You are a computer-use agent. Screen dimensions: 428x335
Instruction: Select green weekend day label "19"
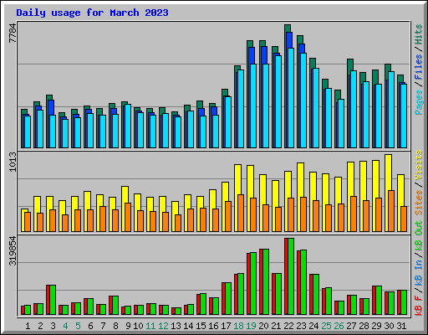coord(251,326)
